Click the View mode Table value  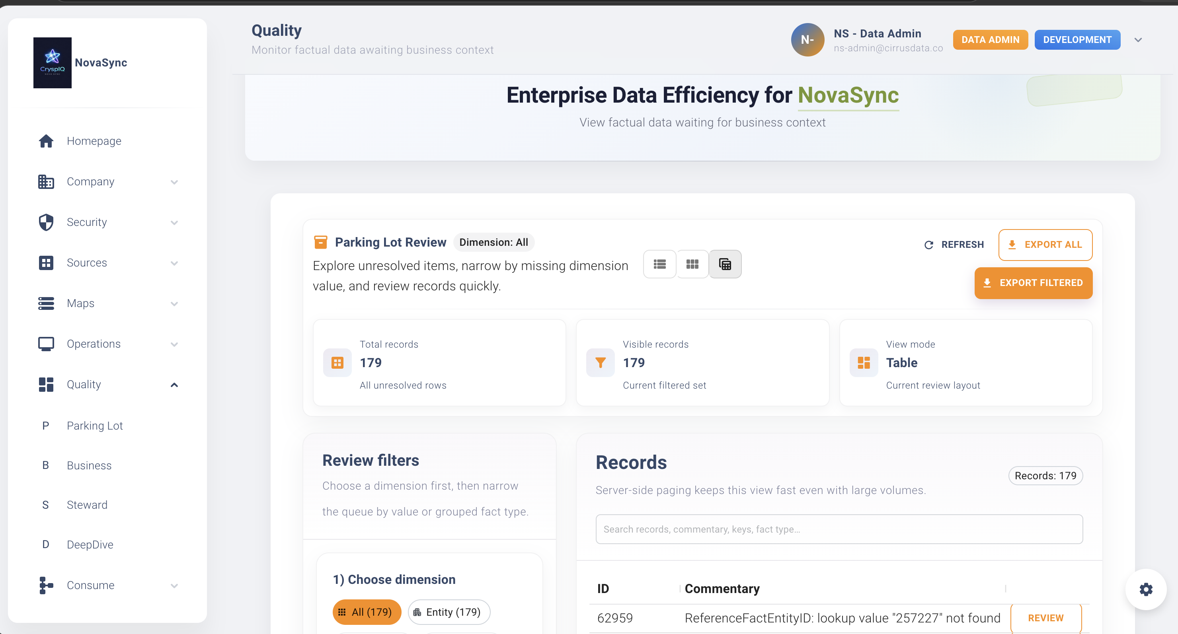[x=902, y=363]
